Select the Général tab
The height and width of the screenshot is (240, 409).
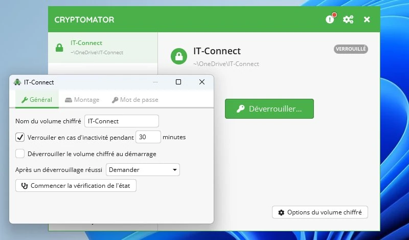(37, 100)
